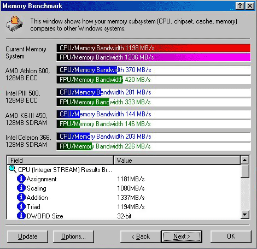This screenshot has width=257, height=249.
Task: Click the info icon next to Assignment
Action: (21, 179)
